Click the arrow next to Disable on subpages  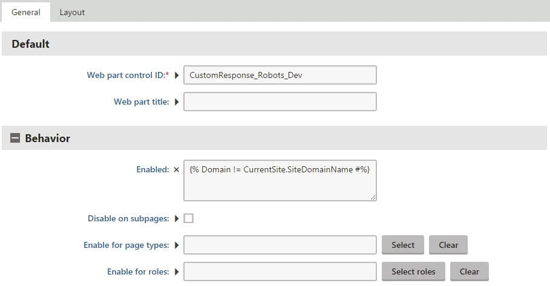coord(177,219)
